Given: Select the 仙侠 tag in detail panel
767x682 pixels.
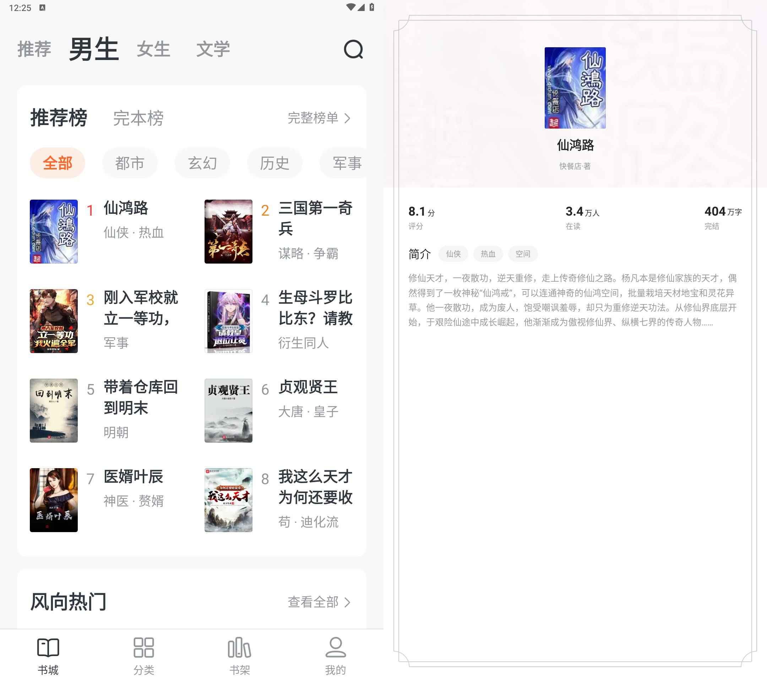Looking at the screenshot, I should 453,254.
